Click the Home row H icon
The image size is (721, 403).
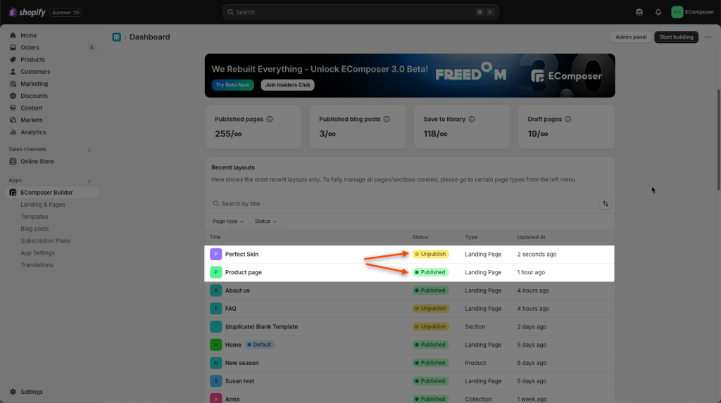coord(215,345)
